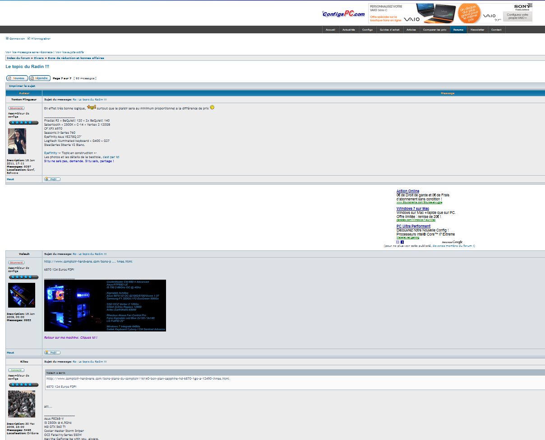Open the Profil button under Valeuh's post

(52, 353)
